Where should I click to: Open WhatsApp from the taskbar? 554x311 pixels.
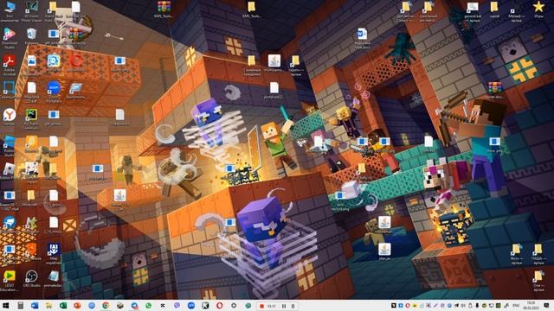coord(148,306)
